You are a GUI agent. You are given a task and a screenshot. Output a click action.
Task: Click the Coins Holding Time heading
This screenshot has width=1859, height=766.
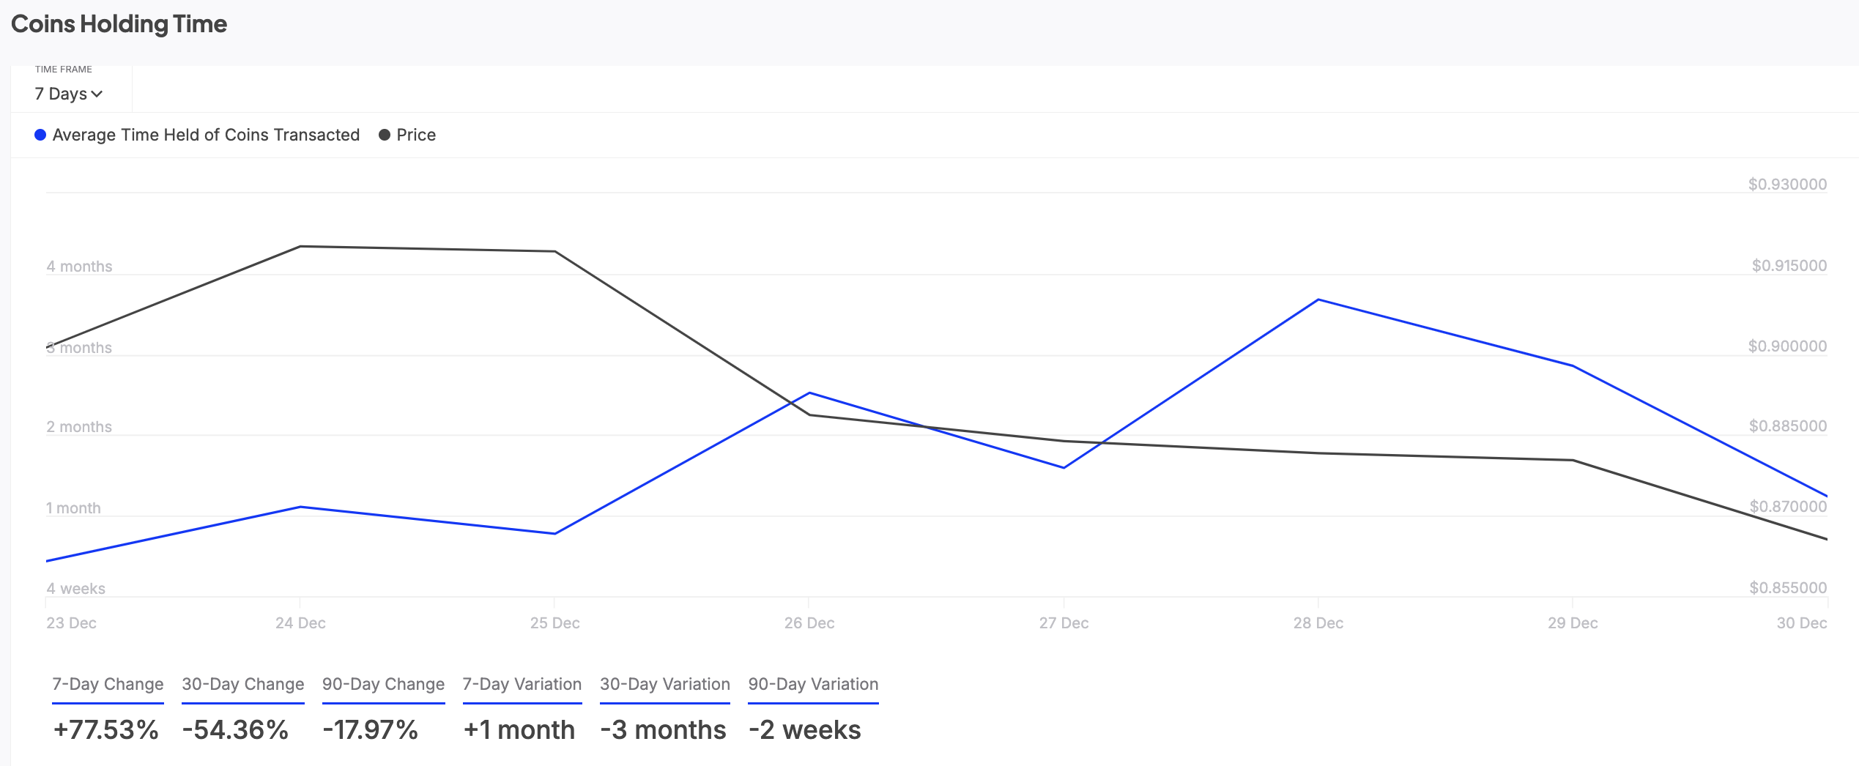[x=119, y=24]
